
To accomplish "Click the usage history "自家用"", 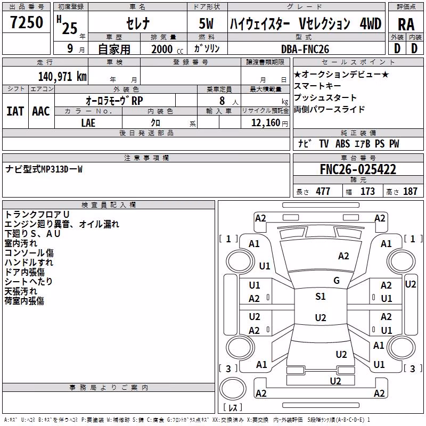I will 114,49.
